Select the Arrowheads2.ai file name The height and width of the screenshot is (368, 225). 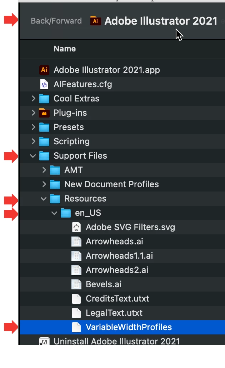(117, 270)
